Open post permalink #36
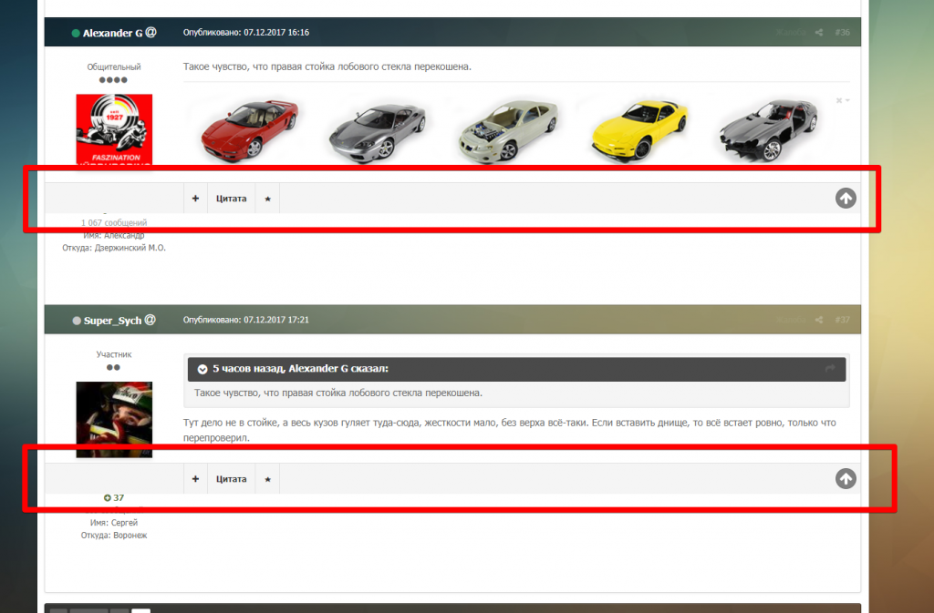934x613 pixels. coord(845,32)
